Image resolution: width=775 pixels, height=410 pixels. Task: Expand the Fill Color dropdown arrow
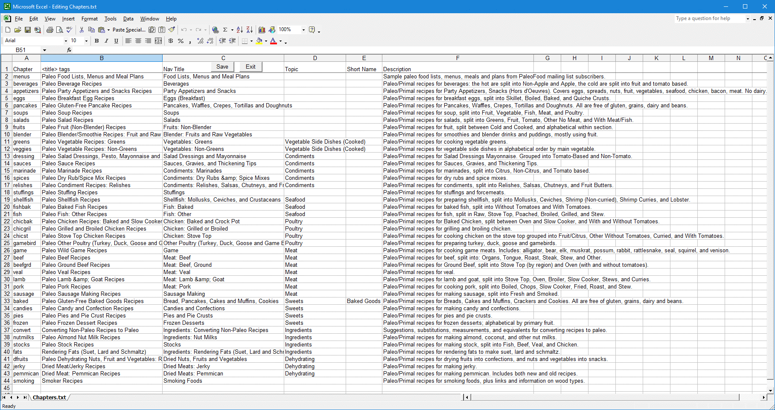pyautogui.click(x=266, y=41)
